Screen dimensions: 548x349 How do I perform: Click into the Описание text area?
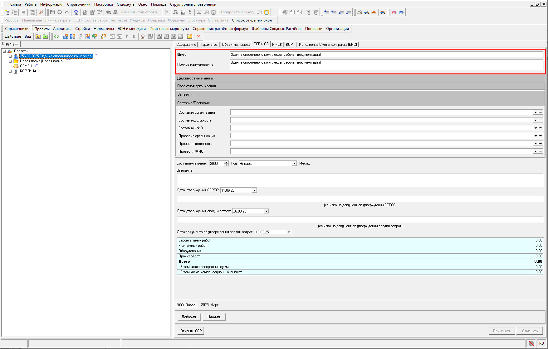360,180
